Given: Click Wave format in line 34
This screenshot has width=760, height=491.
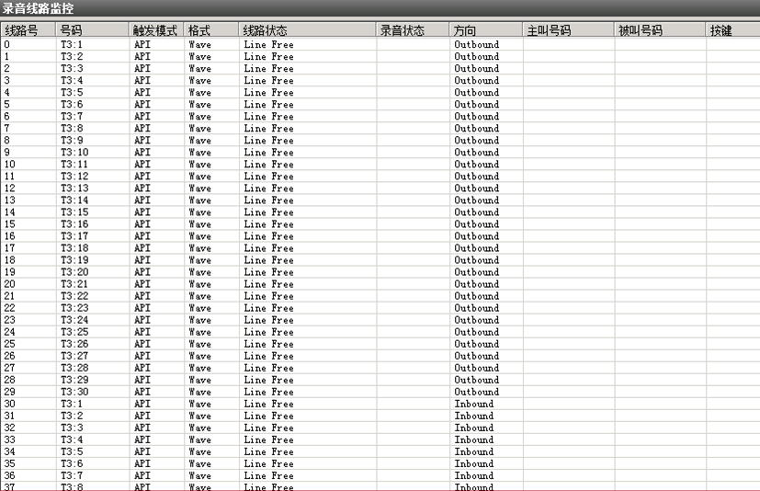Looking at the screenshot, I should [x=199, y=451].
